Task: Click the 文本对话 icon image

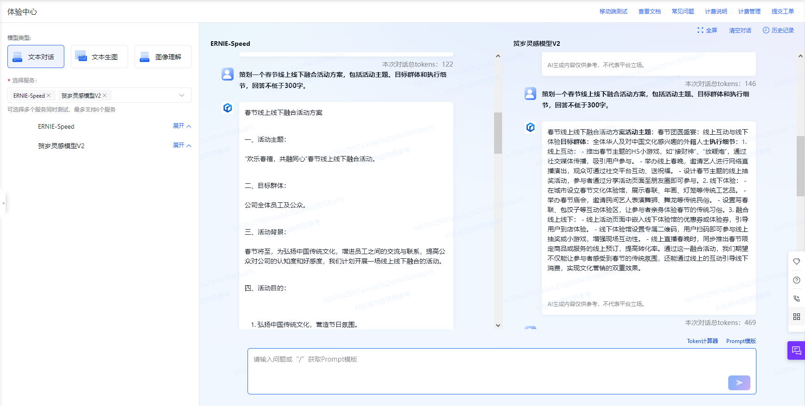Action: pos(18,56)
